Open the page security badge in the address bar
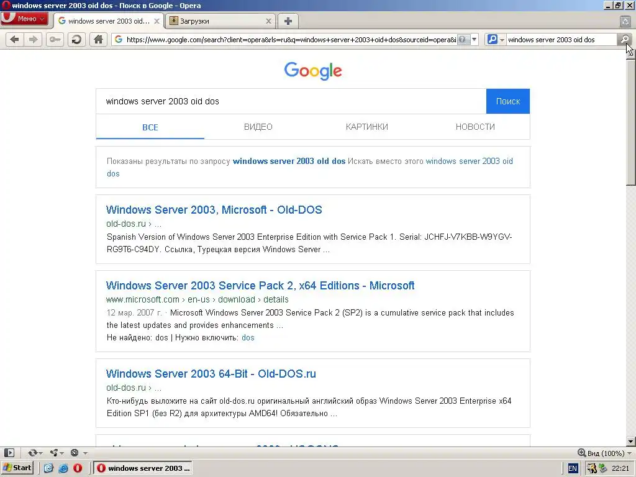The height and width of the screenshot is (477, 636). 462,39
